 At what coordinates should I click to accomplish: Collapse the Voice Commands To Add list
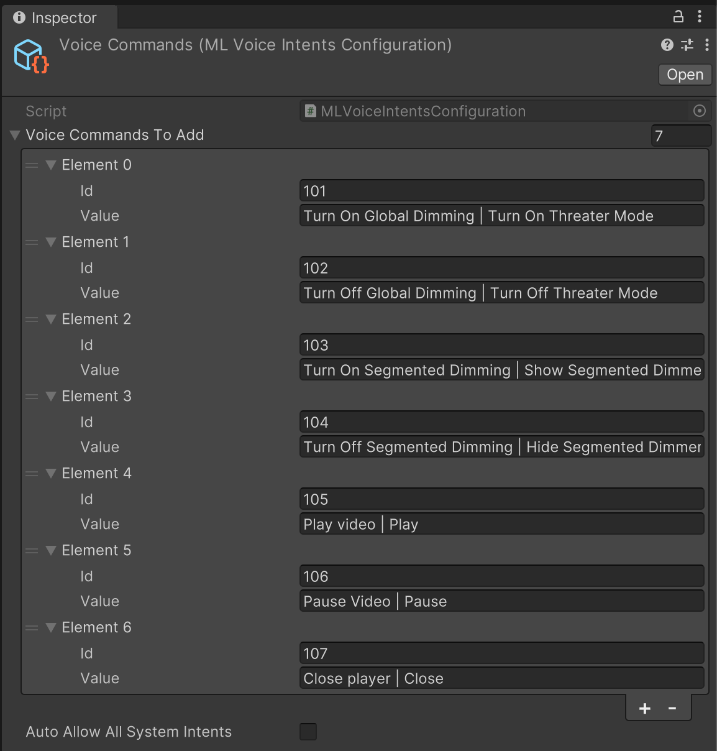(16, 135)
